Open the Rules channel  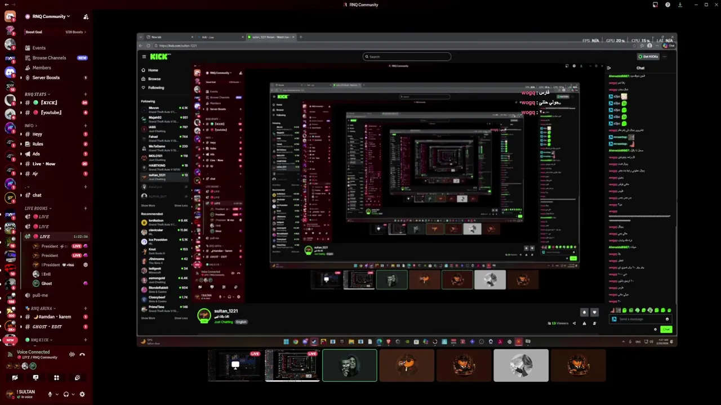click(x=55, y=144)
